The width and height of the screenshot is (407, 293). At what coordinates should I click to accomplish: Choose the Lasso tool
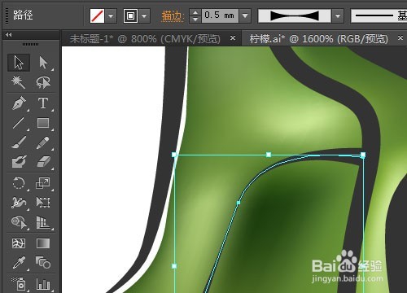pos(43,82)
